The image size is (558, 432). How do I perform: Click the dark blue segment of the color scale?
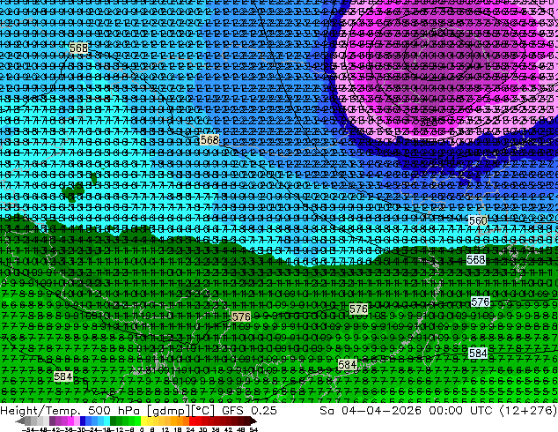pos(83,421)
